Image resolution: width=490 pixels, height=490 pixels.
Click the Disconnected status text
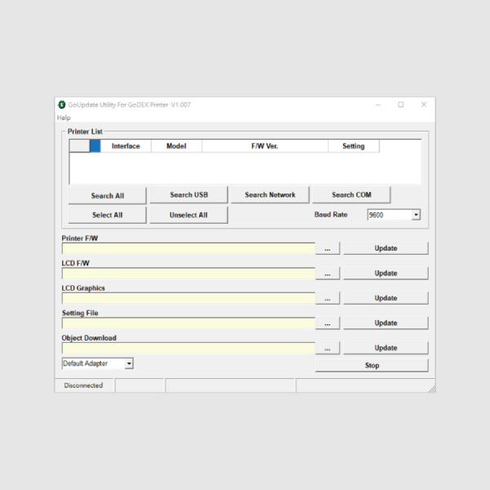tap(83, 385)
